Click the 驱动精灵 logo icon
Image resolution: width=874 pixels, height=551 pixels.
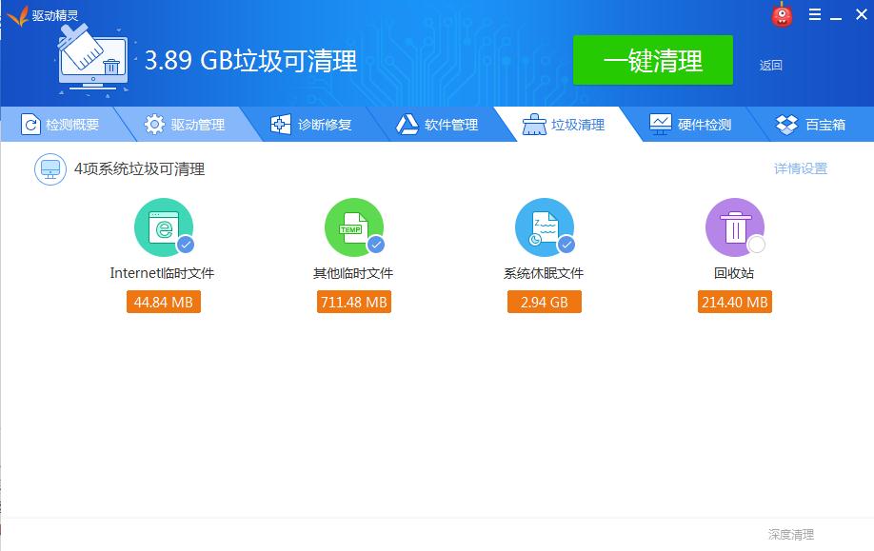pos(17,15)
